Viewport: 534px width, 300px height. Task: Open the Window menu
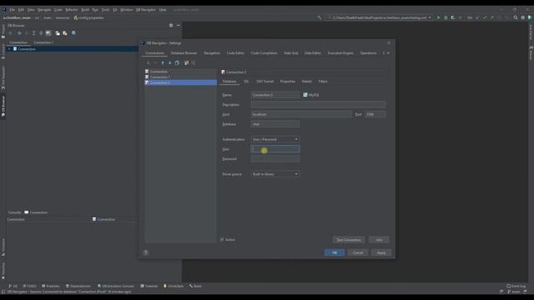(x=126, y=10)
